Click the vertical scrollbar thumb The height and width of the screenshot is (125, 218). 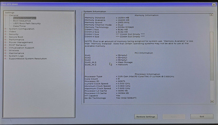click(212, 56)
